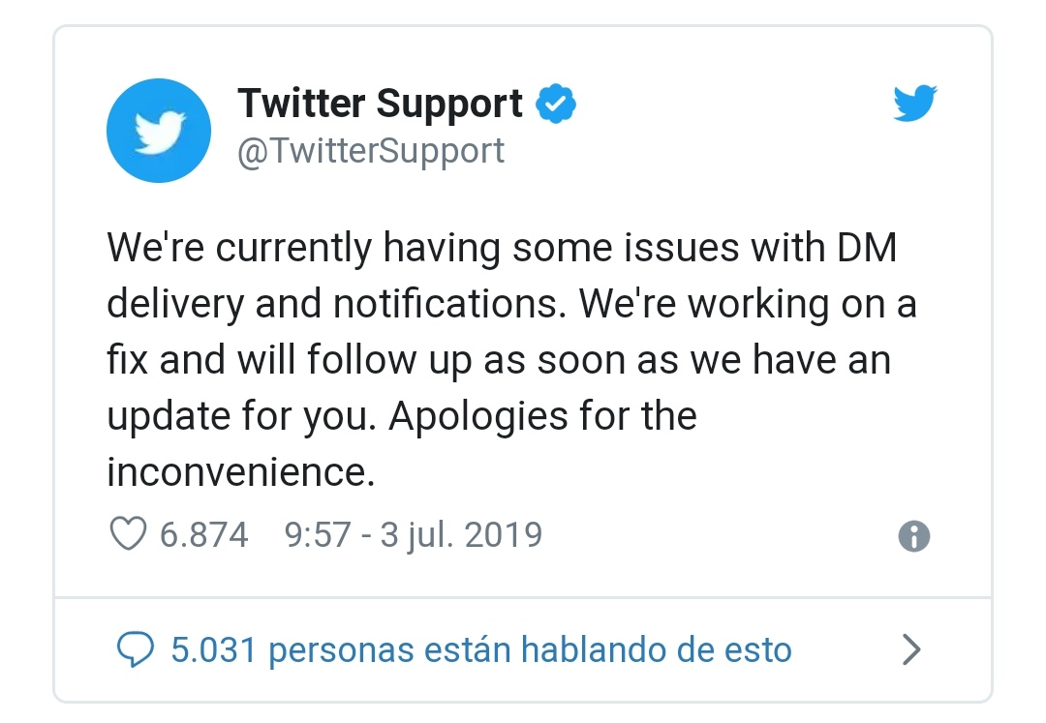Open the 9:57 - 3 jul. 2019 timestamp
This screenshot has height=723, width=1046.
coord(414,534)
